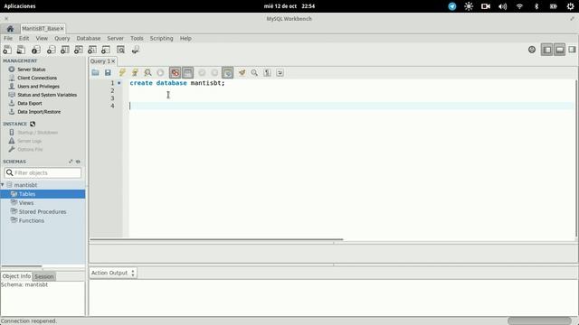Select the Stored Procedures node
579x325 pixels.
coord(43,211)
